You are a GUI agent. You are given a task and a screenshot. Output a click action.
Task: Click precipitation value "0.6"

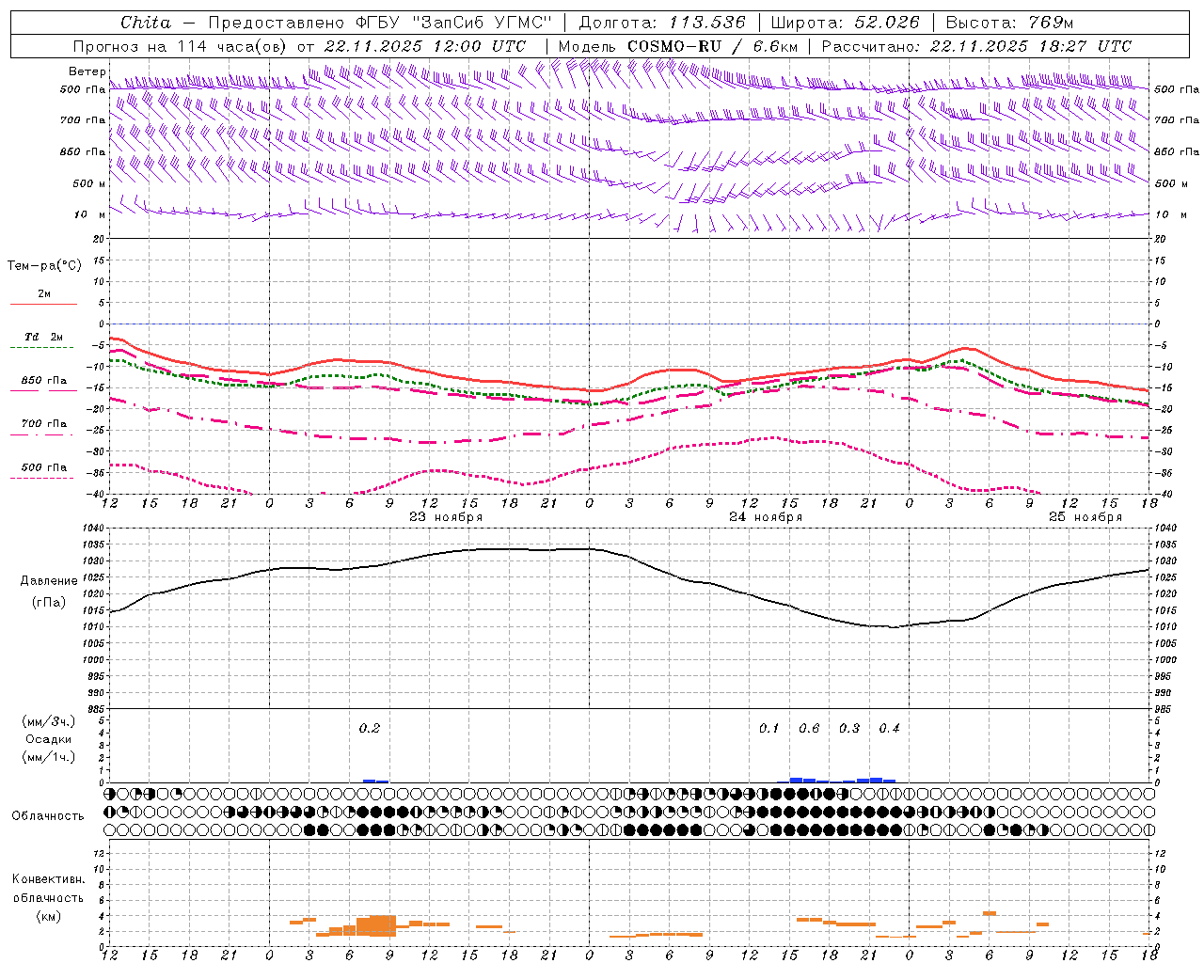coord(809,728)
